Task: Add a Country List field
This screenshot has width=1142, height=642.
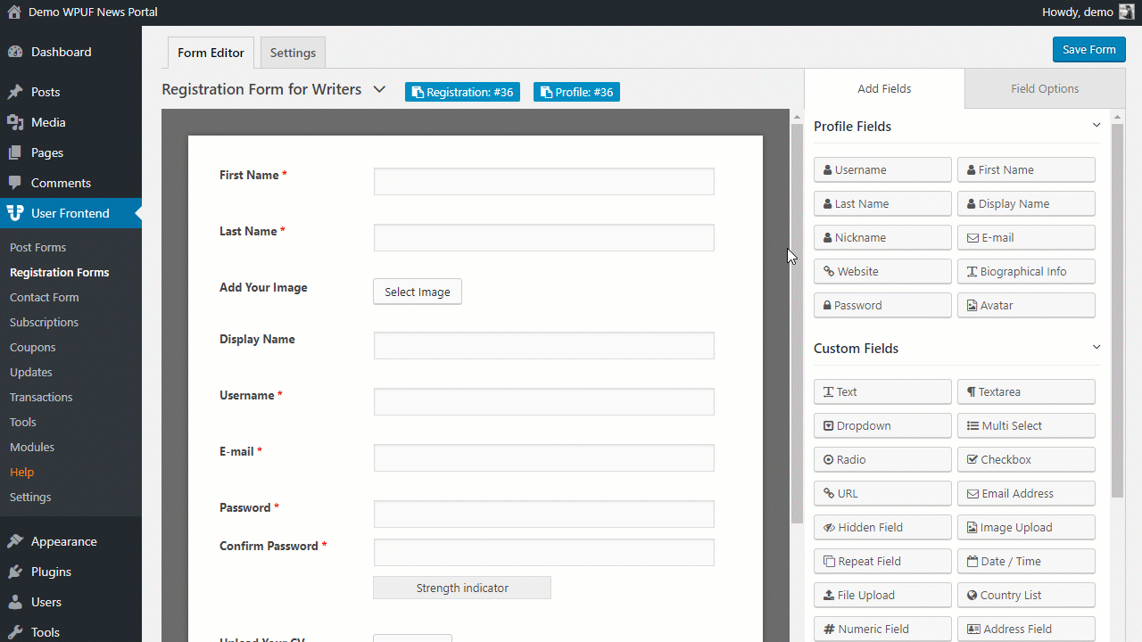Action: click(x=1026, y=595)
